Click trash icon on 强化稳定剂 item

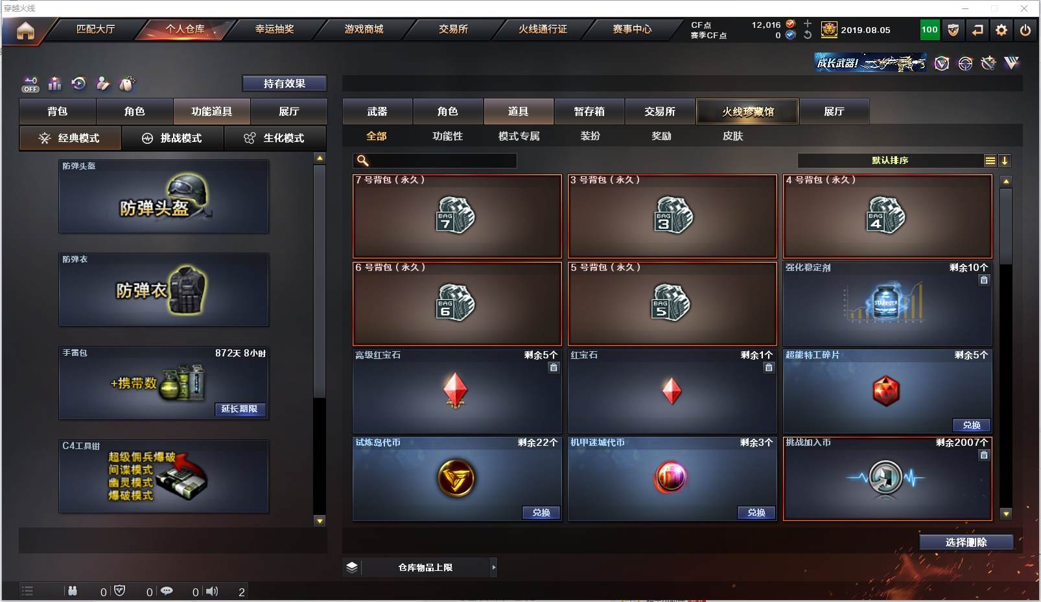point(984,280)
